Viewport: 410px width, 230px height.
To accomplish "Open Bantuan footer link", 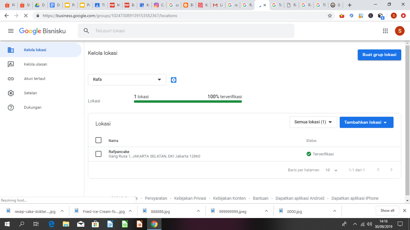I will click(261, 198).
